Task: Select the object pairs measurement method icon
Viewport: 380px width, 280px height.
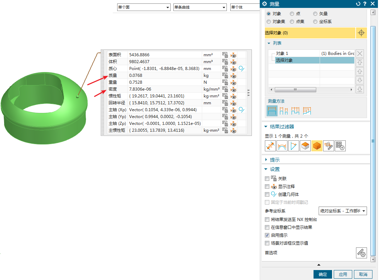Action: pos(284,111)
